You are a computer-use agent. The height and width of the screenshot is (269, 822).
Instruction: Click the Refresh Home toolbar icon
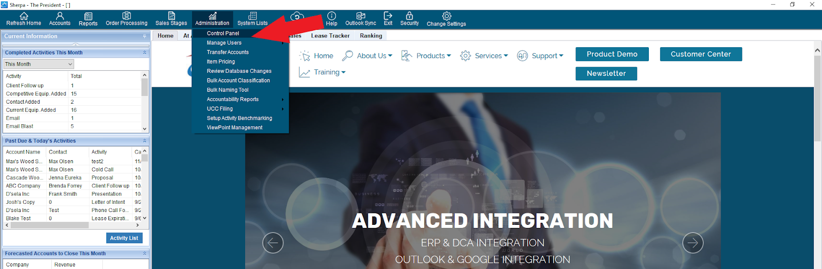(24, 19)
